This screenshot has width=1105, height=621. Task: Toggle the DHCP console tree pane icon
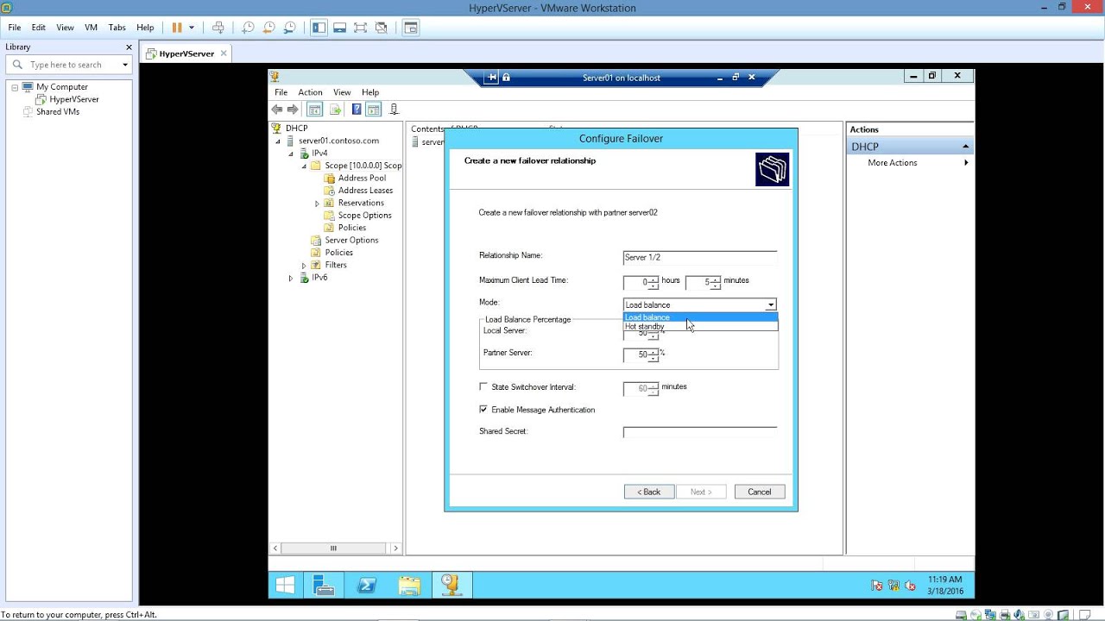coord(314,110)
